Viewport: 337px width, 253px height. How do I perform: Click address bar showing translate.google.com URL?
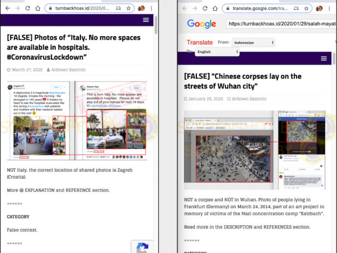point(267,8)
